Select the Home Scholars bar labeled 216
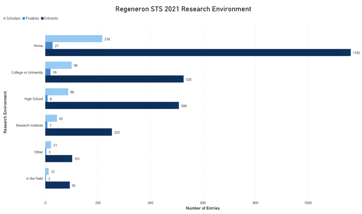The height and width of the screenshot is (214, 362). [x=74, y=39]
